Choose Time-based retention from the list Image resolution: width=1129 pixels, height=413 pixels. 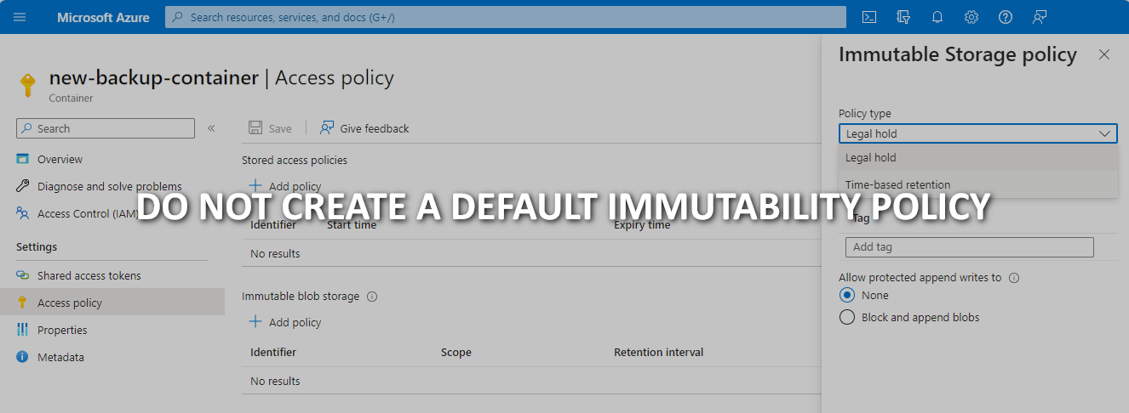pyautogui.click(x=897, y=184)
